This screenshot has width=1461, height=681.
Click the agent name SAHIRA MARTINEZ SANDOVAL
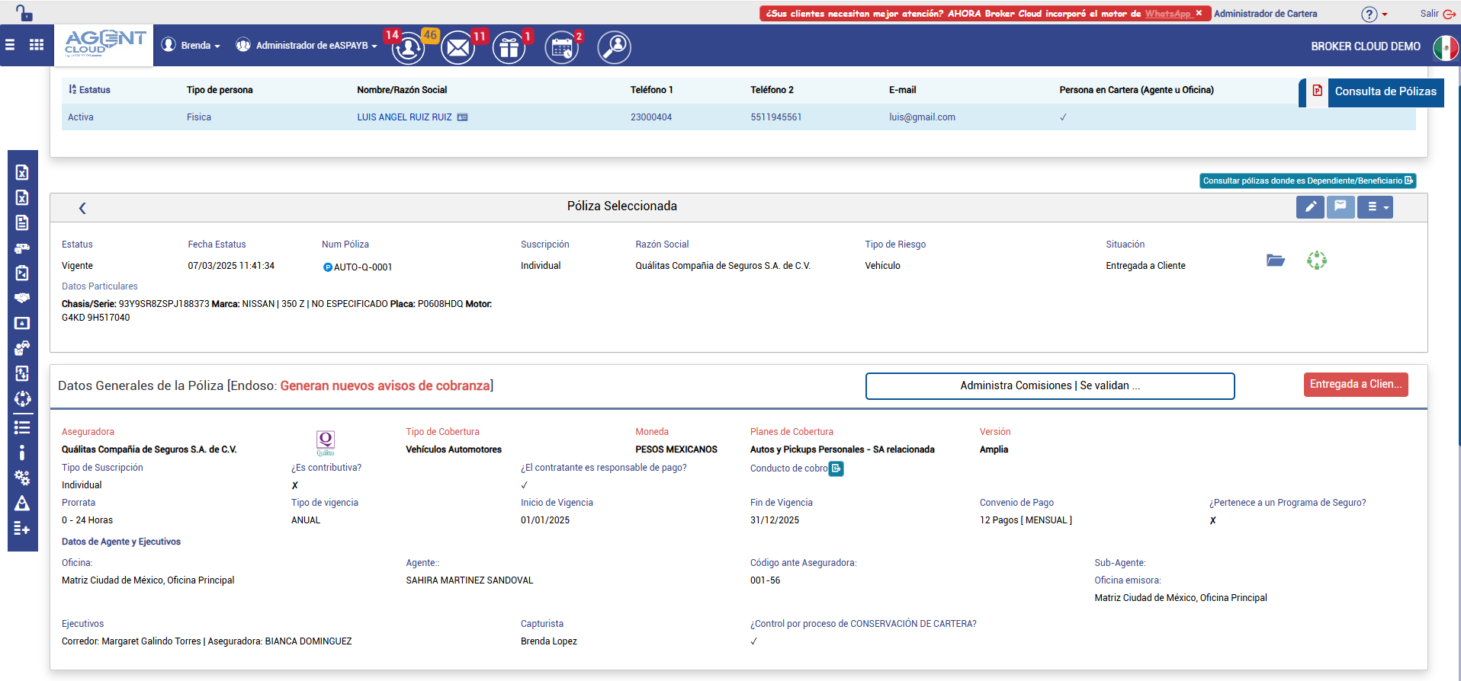pyautogui.click(x=470, y=580)
